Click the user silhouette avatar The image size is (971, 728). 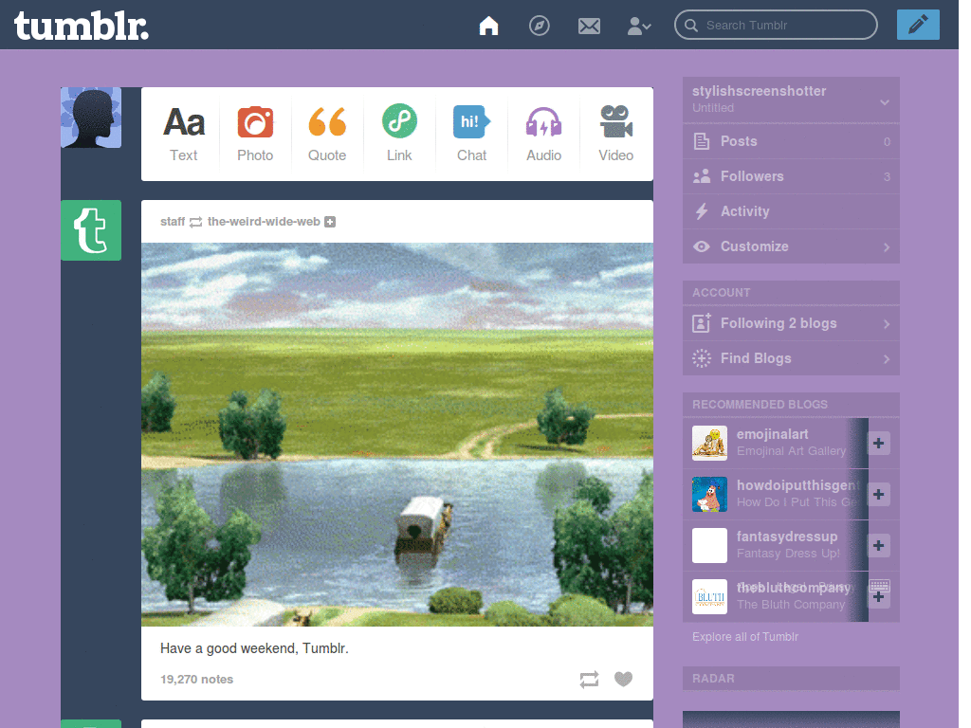(x=91, y=118)
